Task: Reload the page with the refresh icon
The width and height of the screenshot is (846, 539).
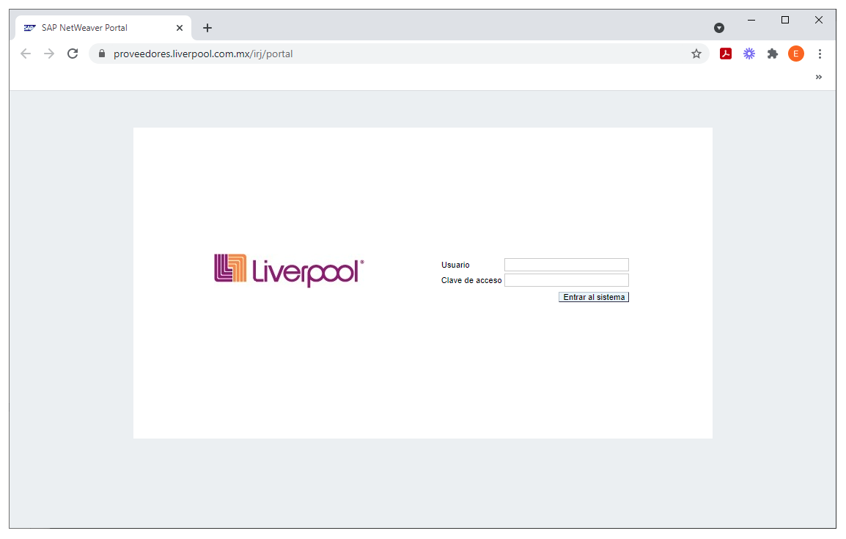Action: click(x=73, y=54)
